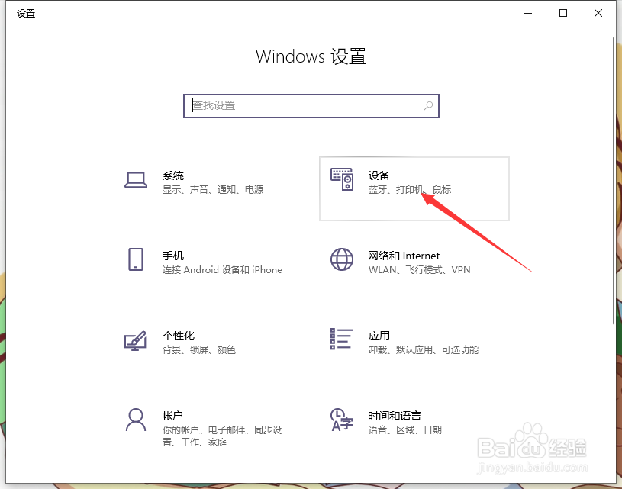The height and width of the screenshot is (489, 622).
Task: Open 卸载、默认应用、可选功能 apps link
Action: click(x=421, y=349)
